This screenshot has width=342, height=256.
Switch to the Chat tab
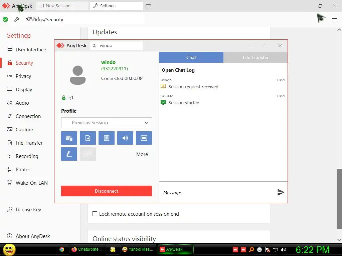click(191, 57)
